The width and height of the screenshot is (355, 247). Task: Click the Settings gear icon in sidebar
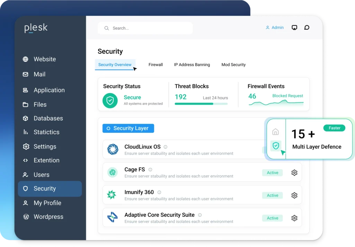pos(26,147)
